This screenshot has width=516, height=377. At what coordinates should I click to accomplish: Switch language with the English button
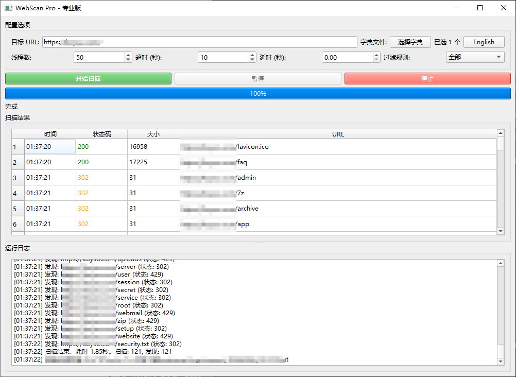pyautogui.click(x=484, y=42)
